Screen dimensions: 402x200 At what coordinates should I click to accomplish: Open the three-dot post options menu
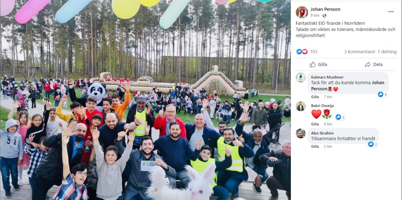click(x=391, y=11)
